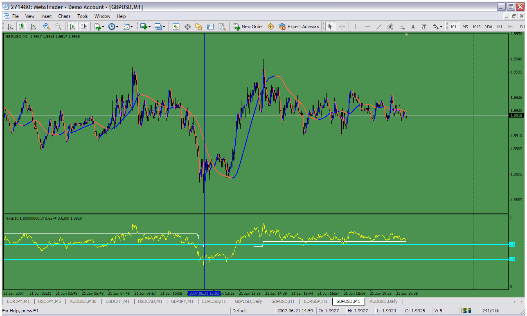The height and width of the screenshot is (316, 527).
Task: Switch to the AUDUSD,Daily chart tab
Action: (383, 302)
